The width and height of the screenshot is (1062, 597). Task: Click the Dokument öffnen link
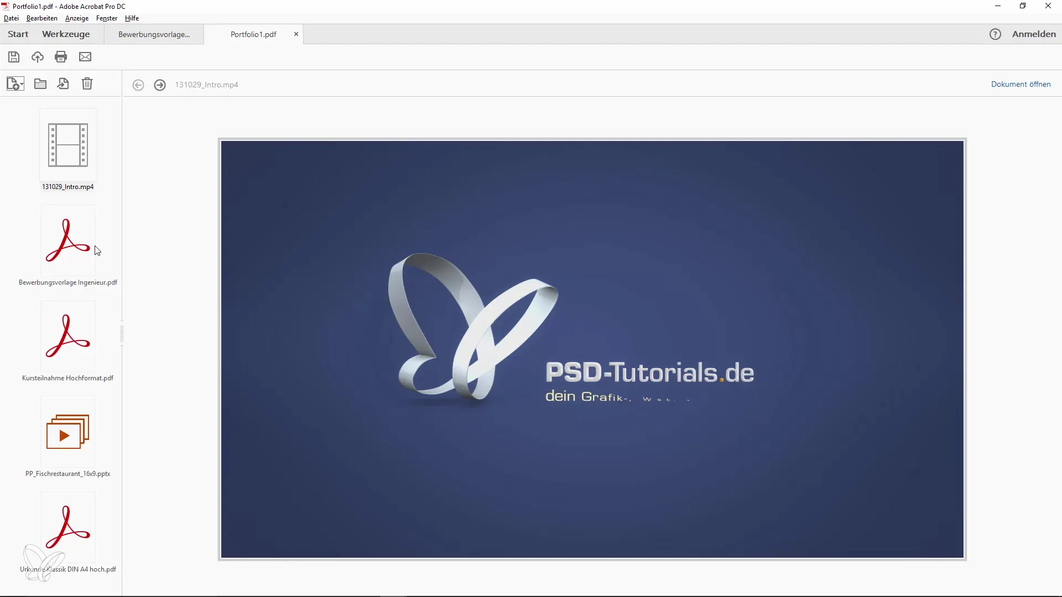coord(1021,85)
